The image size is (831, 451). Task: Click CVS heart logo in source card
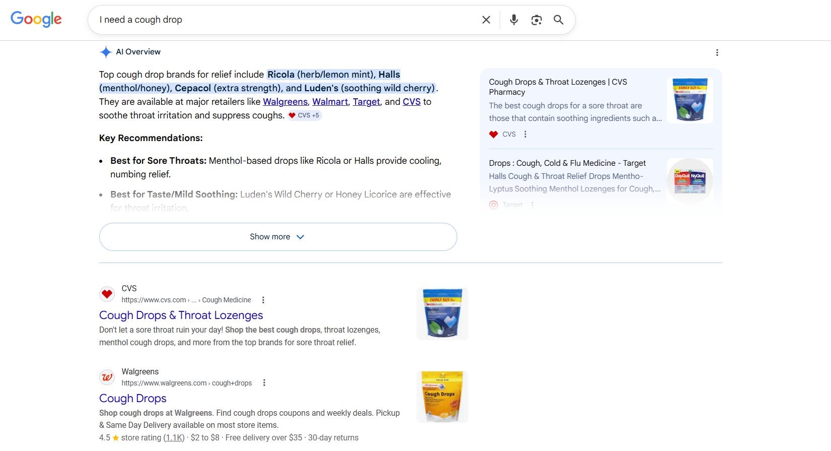click(x=494, y=135)
